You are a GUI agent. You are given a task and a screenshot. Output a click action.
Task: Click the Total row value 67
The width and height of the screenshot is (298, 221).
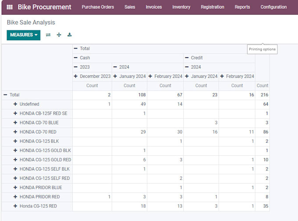(x=180, y=95)
